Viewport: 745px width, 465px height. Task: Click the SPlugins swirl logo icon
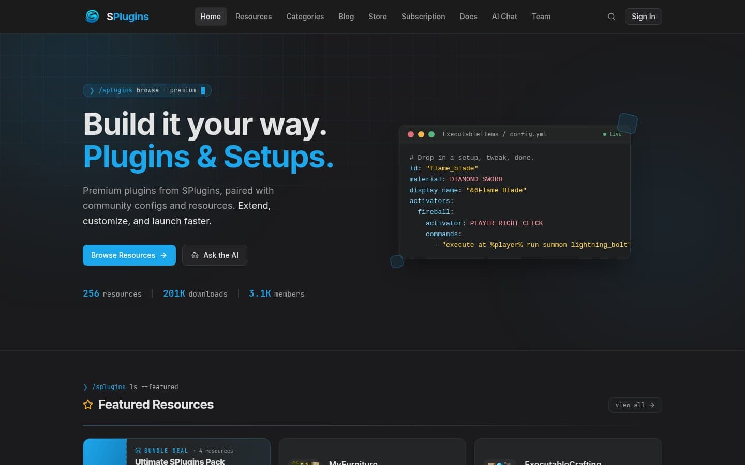coord(92,17)
